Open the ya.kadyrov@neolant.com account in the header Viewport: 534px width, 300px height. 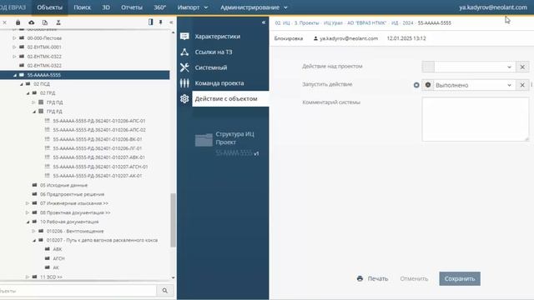[x=493, y=7]
